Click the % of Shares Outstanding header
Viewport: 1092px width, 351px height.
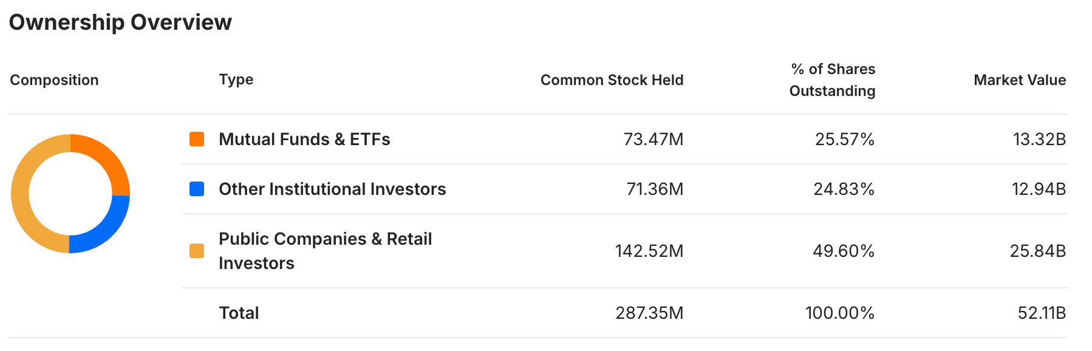832,80
